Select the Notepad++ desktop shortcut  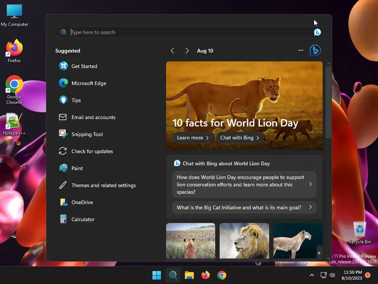[14, 124]
